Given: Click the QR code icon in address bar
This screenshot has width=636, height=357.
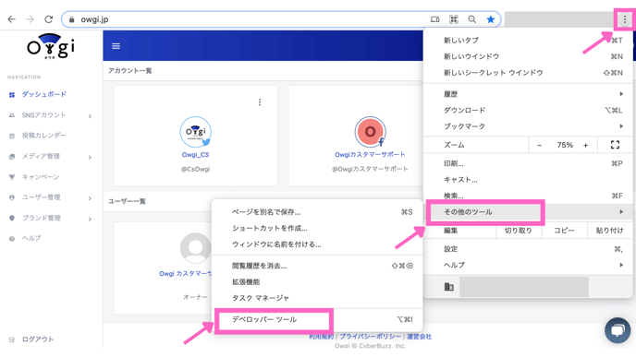Looking at the screenshot, I should tap(454, 19).
